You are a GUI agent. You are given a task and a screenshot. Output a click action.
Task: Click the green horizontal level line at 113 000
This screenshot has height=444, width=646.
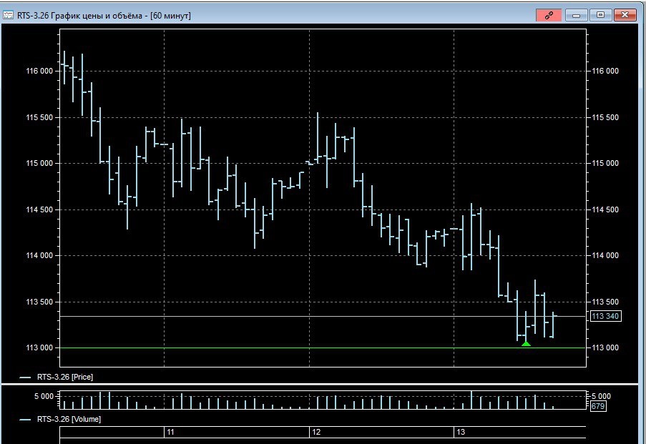point(323,347)
